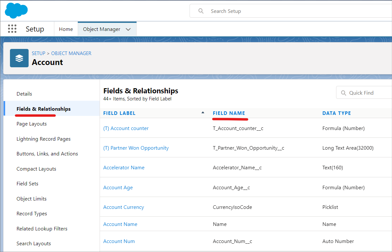
Task: Click the T_Account_counter__c field name
Action: (x=238, y=128)
